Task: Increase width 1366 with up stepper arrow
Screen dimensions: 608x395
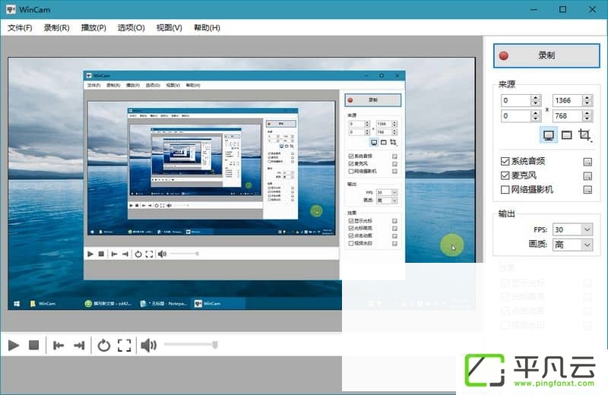Action: [587, 98]
